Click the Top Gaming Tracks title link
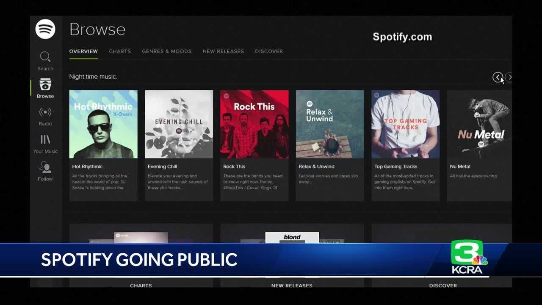542x305 pixels. (x=395, y=166)
